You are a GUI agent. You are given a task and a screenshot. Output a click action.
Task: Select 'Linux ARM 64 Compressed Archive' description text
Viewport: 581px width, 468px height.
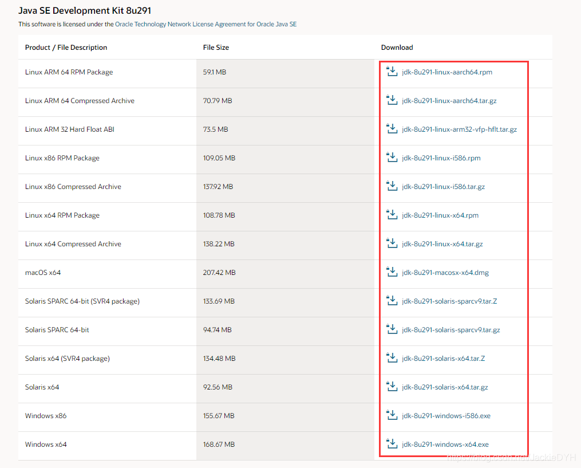point(80,100)
